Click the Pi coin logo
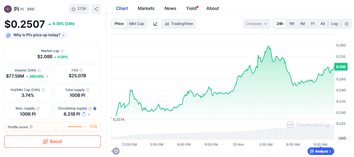The height and width of the screenshot is (157, 354). click(8, 9)
